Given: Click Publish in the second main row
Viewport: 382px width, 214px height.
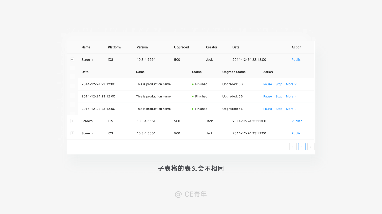Looking at the screenshot, I should (297, 121).
